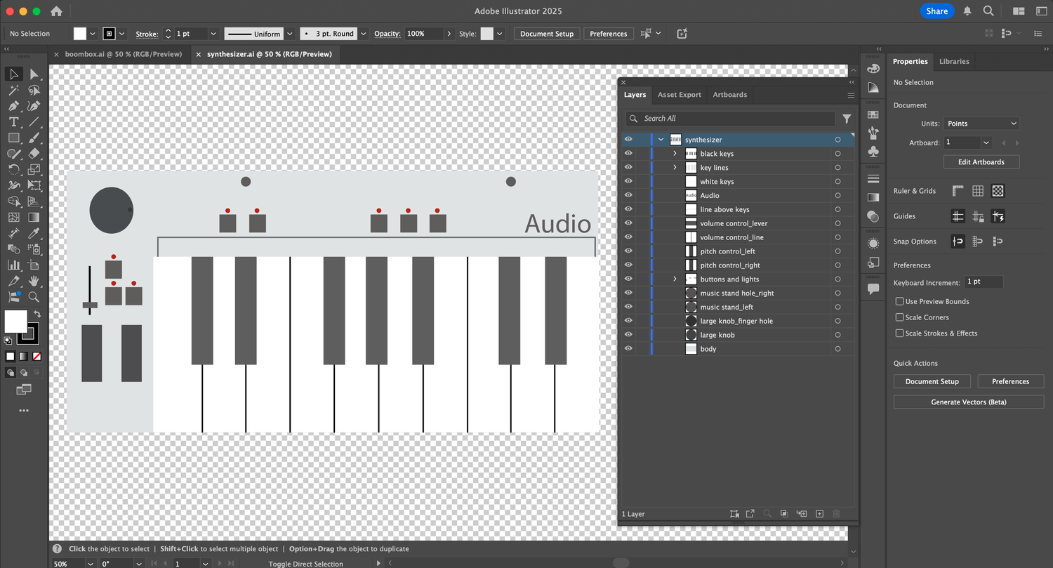Select the Rotate tool
The image size is (1053, 568).
pos(13,170)
